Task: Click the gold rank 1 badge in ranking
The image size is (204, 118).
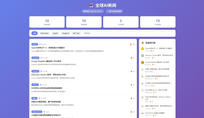Action: [x=142, y=49]
